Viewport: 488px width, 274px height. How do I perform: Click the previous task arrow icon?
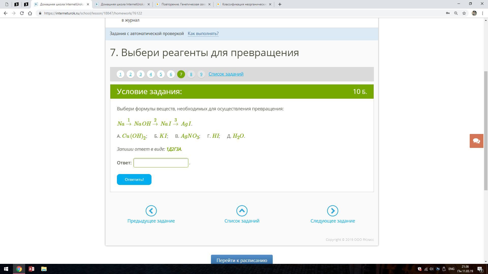coord(151,211)
